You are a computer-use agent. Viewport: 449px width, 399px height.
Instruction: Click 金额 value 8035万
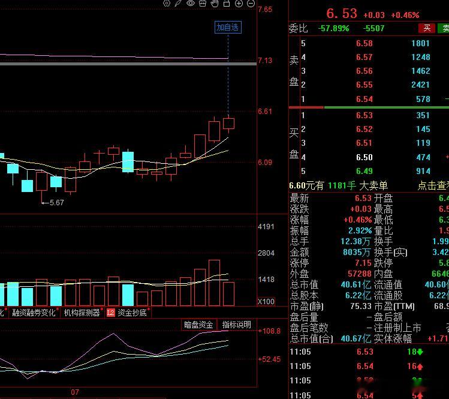coord(357,252)
